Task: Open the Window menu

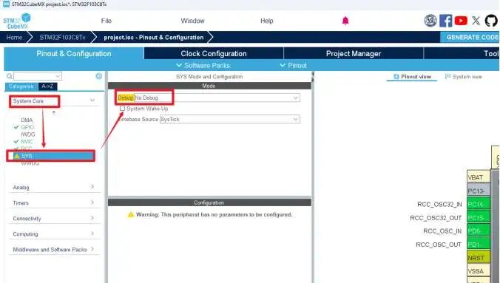Action: point(192,21)
